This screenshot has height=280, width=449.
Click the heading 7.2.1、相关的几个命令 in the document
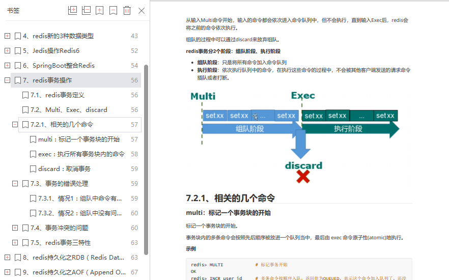[230, 198]
